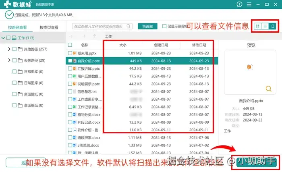Go forward with the right arrow

tap(84, 36)
